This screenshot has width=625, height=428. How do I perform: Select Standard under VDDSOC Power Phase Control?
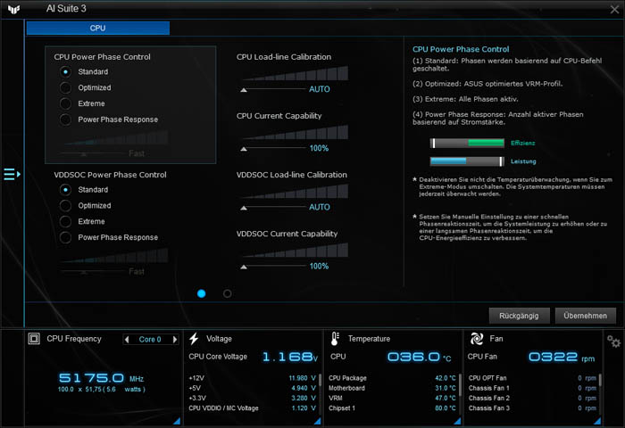[65, 190]
